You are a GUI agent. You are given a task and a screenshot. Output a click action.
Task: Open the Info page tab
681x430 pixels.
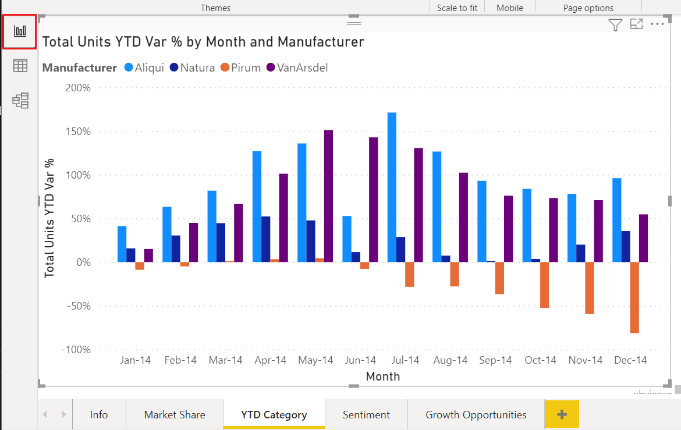click(99, 415)
